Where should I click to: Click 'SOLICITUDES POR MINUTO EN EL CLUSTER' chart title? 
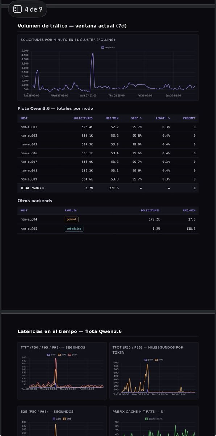[68, 40]
